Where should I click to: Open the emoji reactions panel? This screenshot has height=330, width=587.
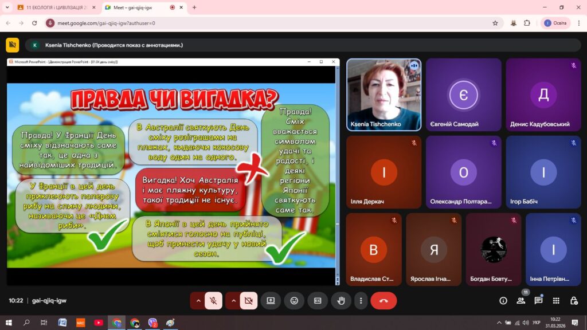294,301
